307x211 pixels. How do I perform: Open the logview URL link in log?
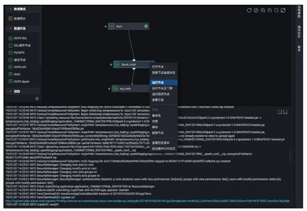(147, 201)
